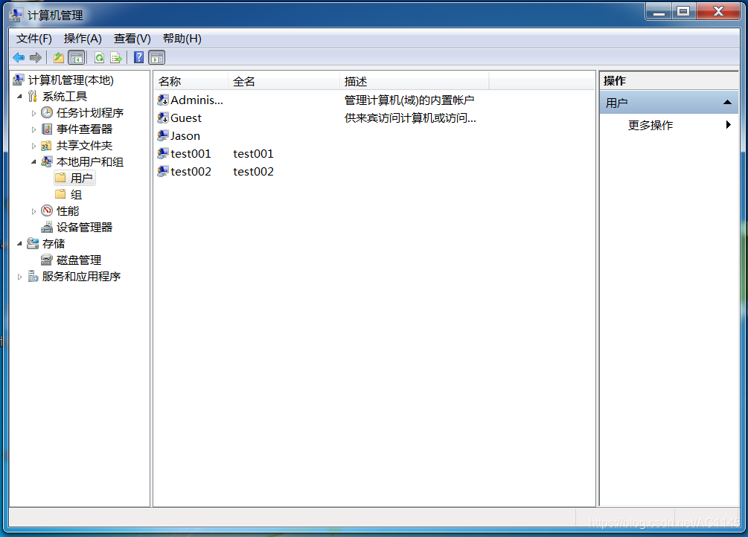Select the 本地用户和组 tree item
Image resolution: width=748 pixels, height=537 pixels.
pyautogui.click(x=90, y=161)
